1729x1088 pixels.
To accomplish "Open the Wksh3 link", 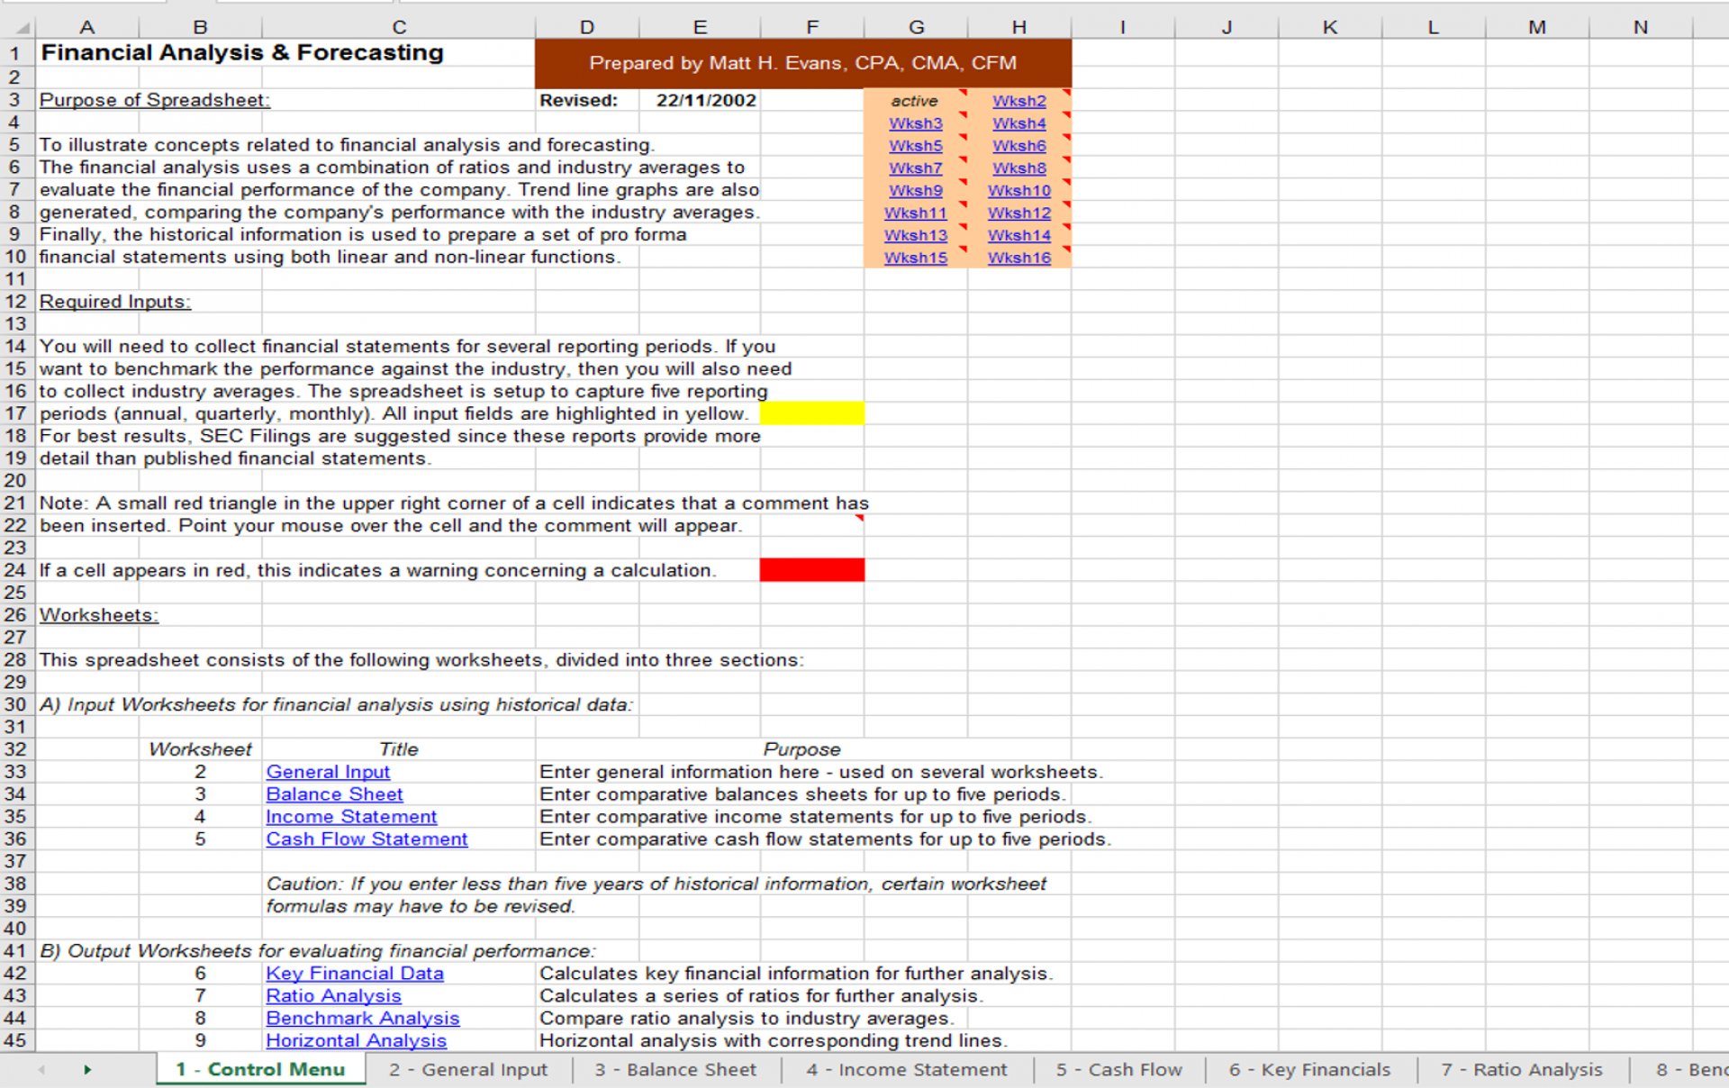I will [x=915, y=123].
